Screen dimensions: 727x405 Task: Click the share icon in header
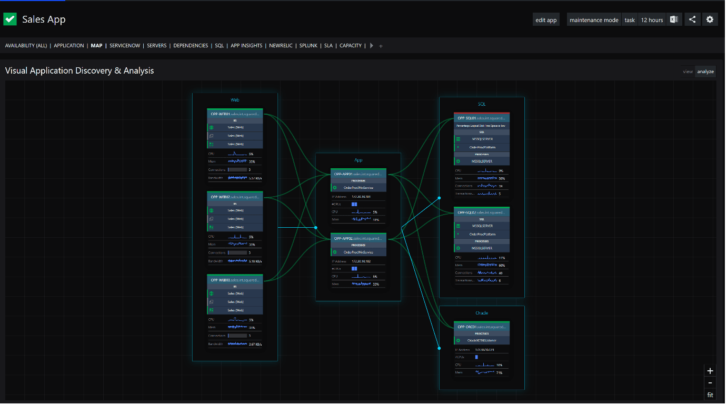coord(692,19)
